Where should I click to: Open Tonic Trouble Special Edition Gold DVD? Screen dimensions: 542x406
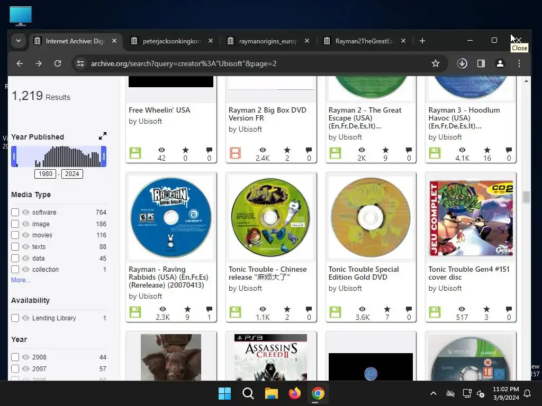pos(363,273)
